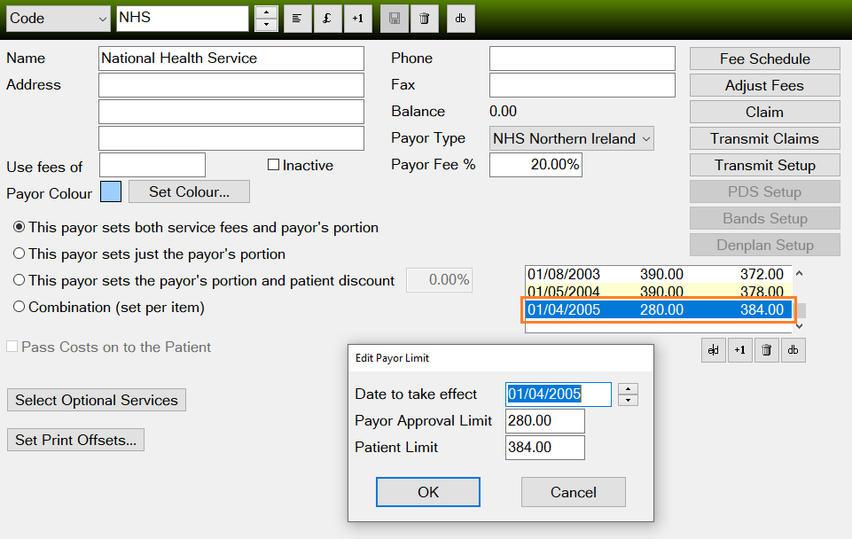Click the db icon below payor limits list
The image size is (852, 539).
793,350
